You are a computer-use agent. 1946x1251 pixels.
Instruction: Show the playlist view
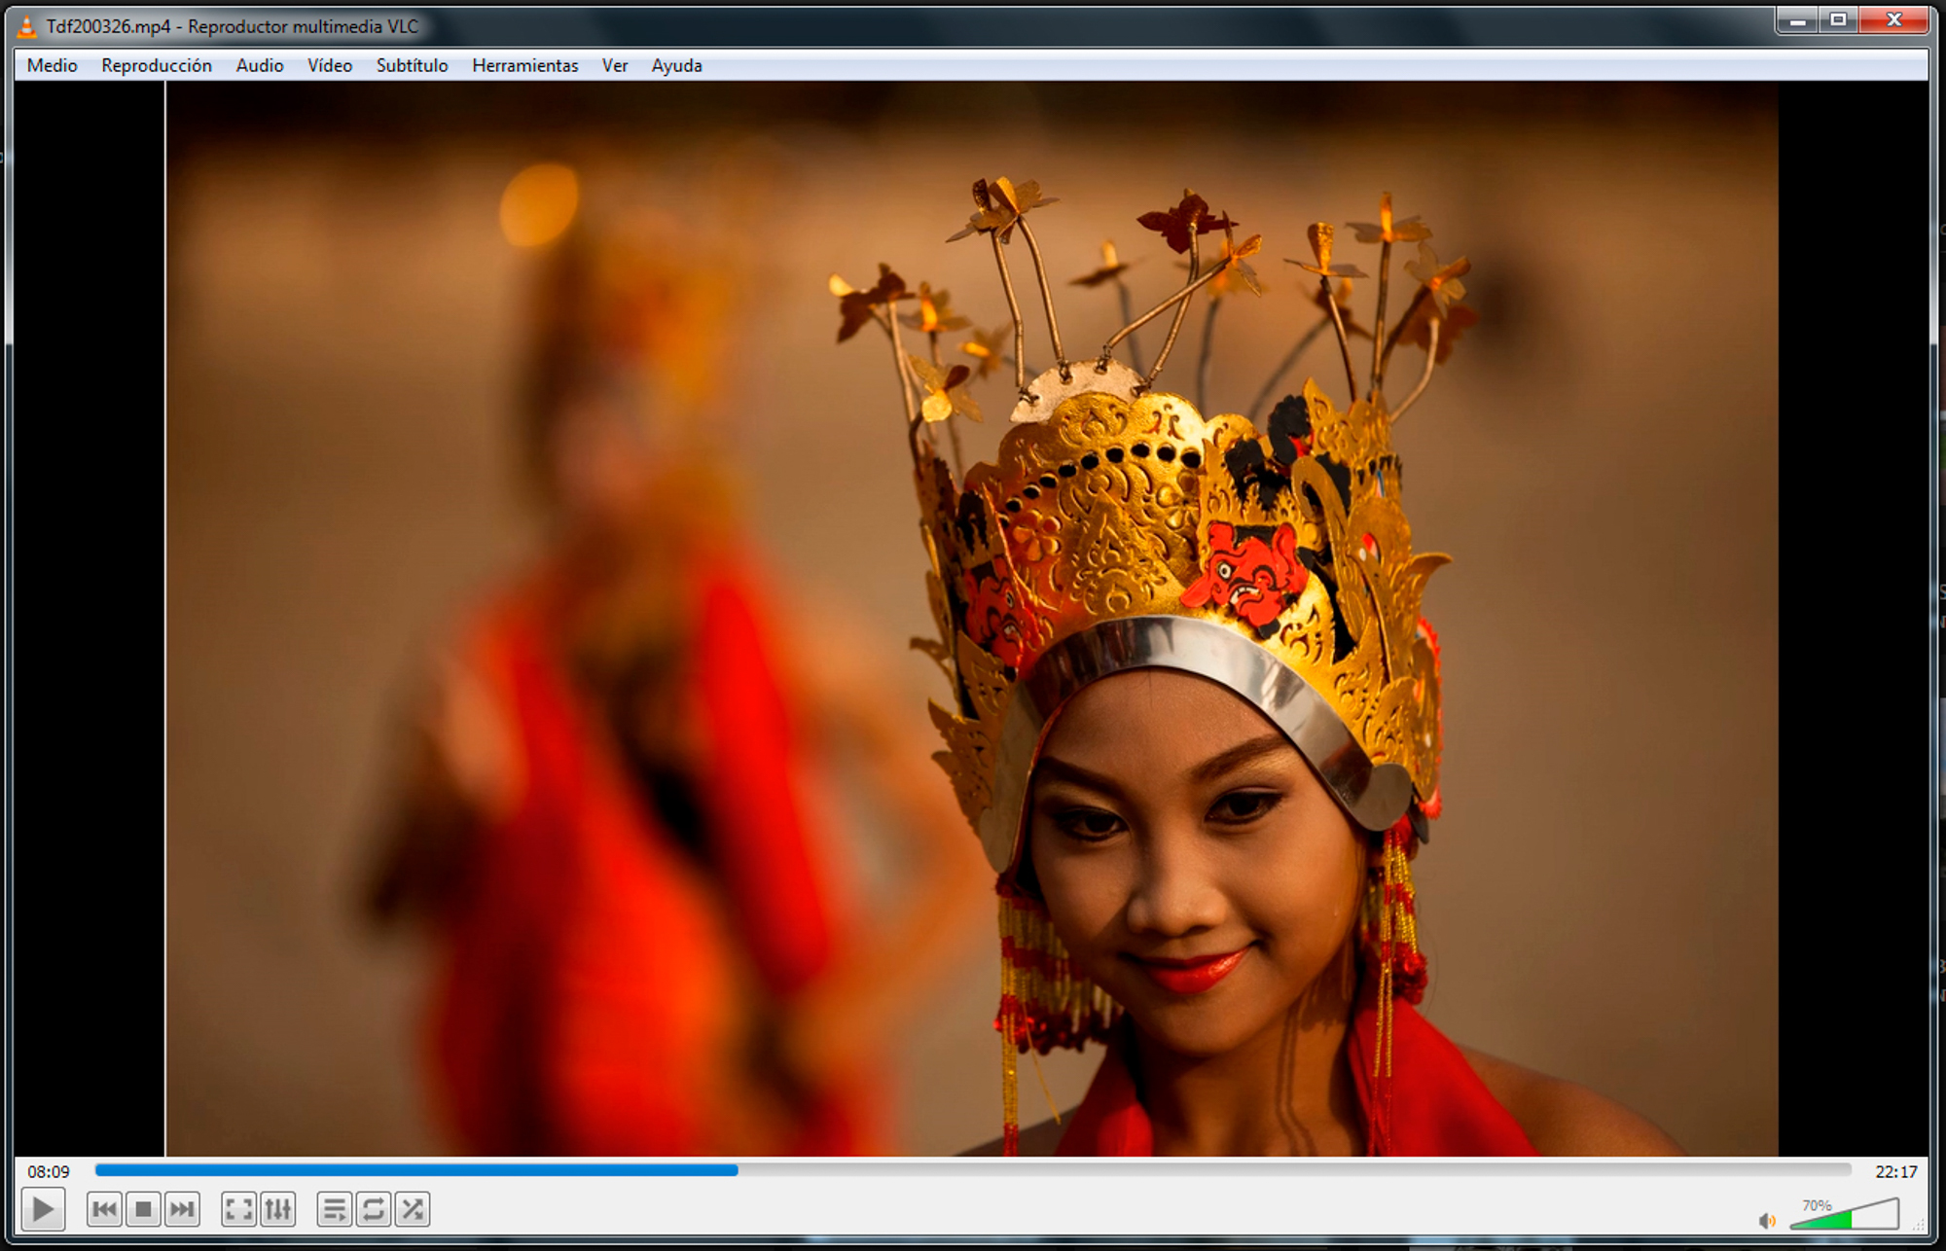click(x=335, y=1209)
